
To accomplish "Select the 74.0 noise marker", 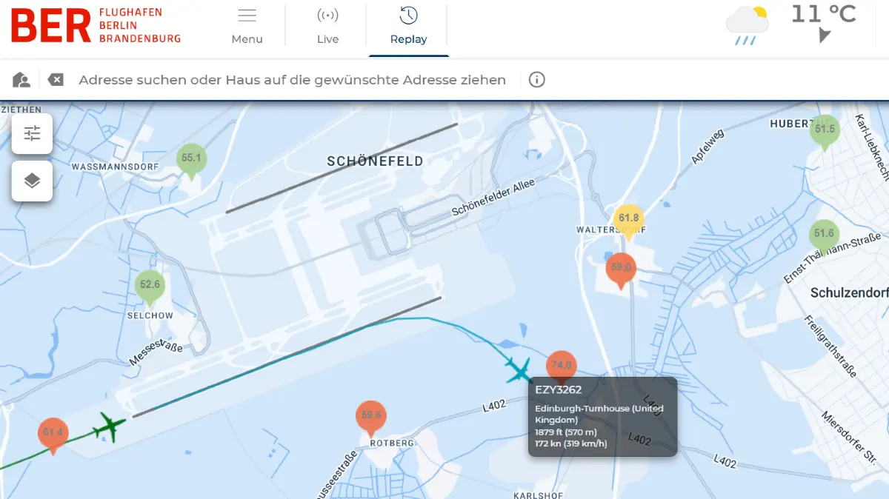I will pos(561,366).
